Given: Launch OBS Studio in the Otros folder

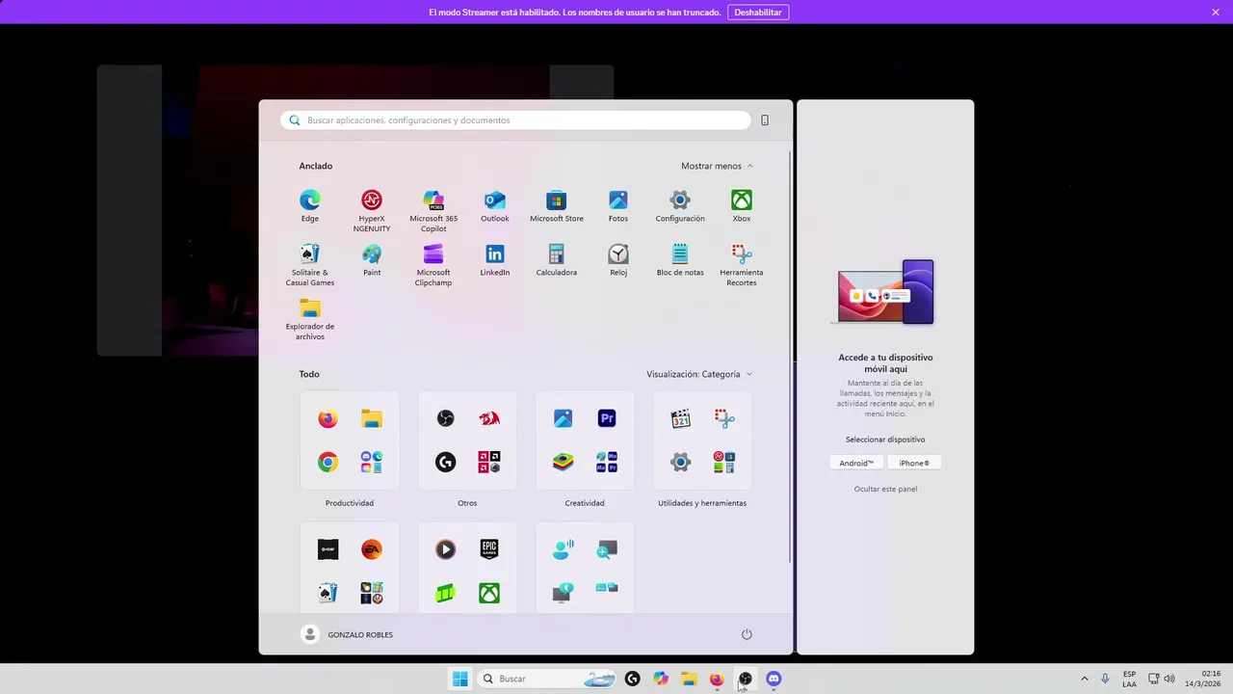Looking at the screenshot, I should [445, 418].
